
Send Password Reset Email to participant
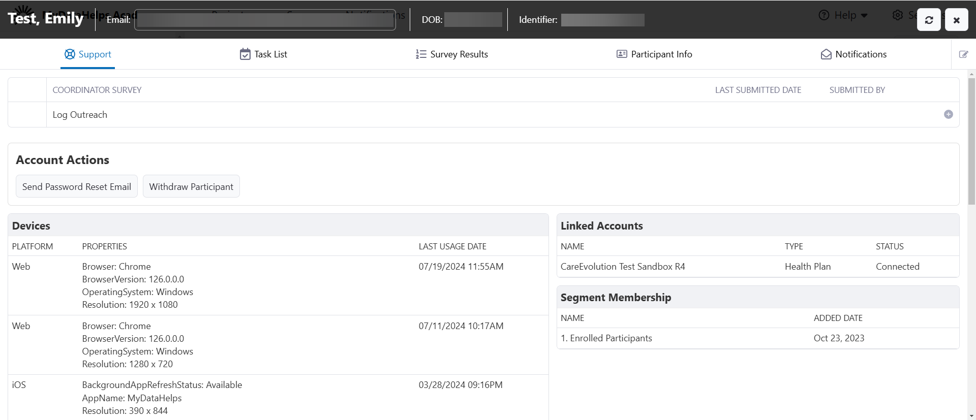[x=77, y=186]
